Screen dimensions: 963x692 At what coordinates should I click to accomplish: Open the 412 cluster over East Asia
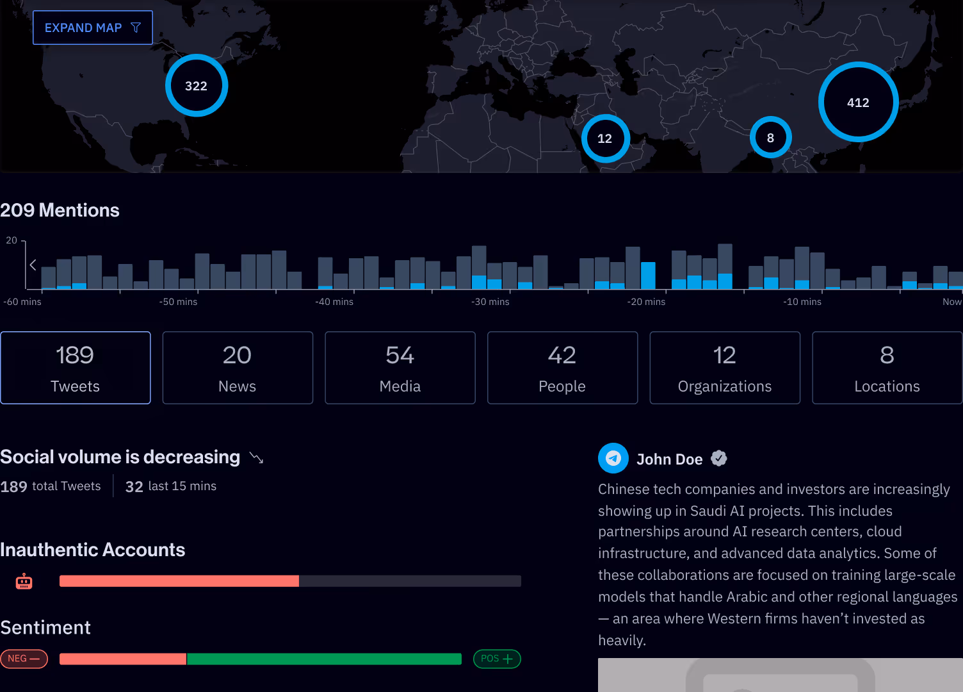(x=859, y=102)
